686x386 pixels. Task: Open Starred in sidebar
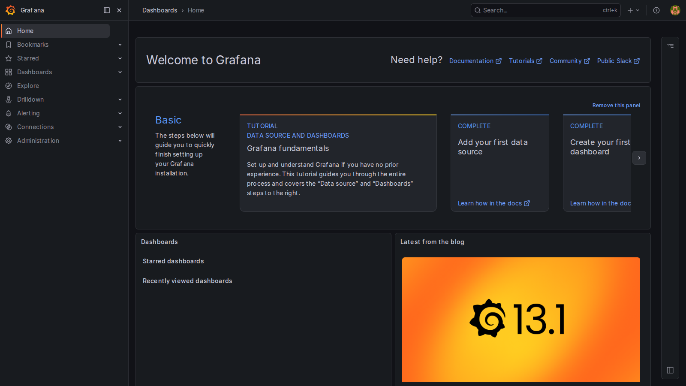(x=28, y=58)
